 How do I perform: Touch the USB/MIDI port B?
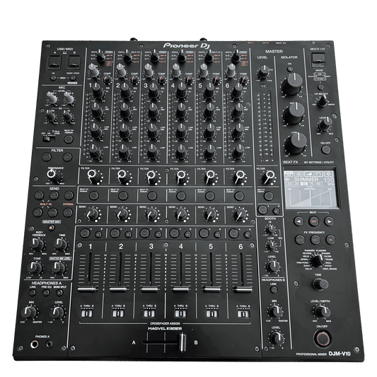[x=74, y=62]
